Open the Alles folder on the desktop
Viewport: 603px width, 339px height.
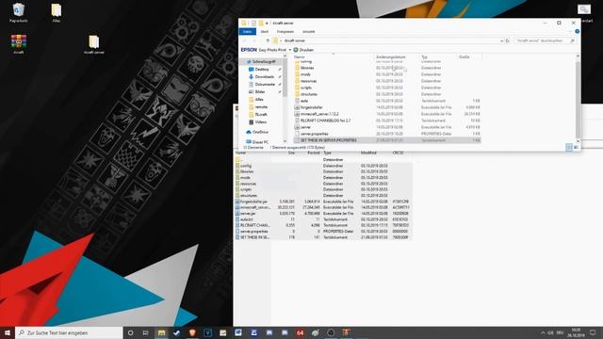[x=57, y=12]
